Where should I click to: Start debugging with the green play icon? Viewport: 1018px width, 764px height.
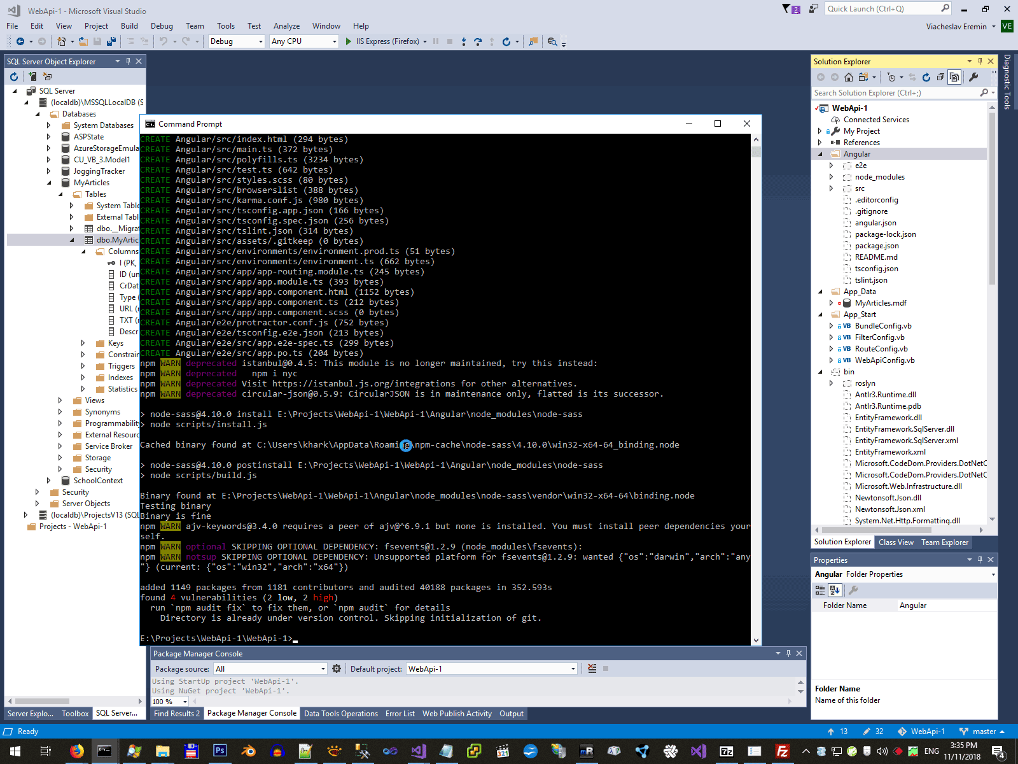tap(349, 41)
